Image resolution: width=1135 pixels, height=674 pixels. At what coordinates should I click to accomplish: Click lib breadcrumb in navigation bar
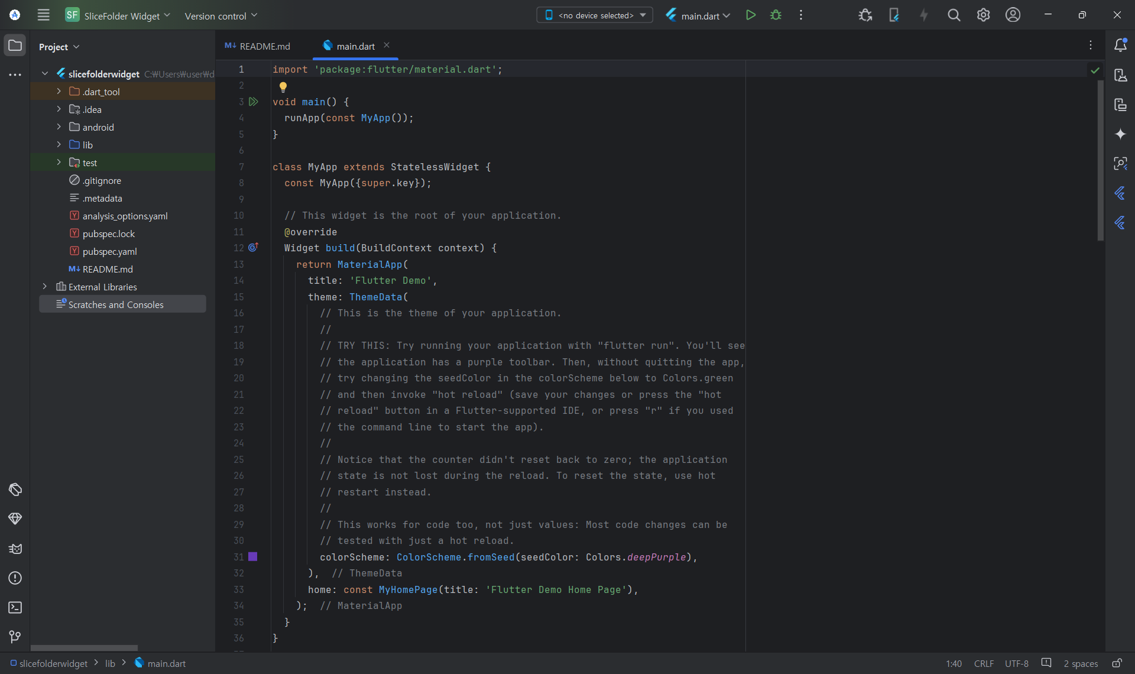tap(110, 663)
